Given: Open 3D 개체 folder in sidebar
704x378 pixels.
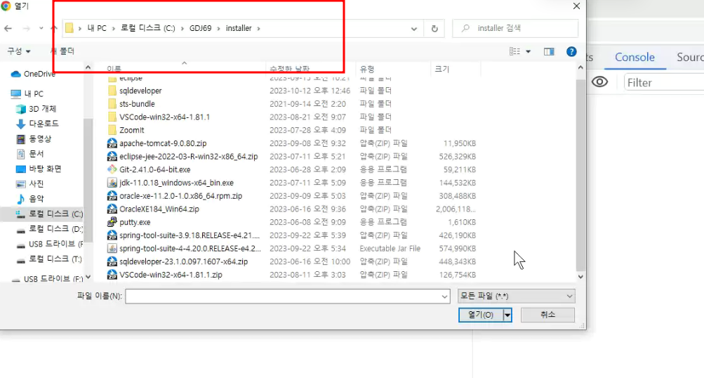Looking at the screenshot, I should point(36,109).
